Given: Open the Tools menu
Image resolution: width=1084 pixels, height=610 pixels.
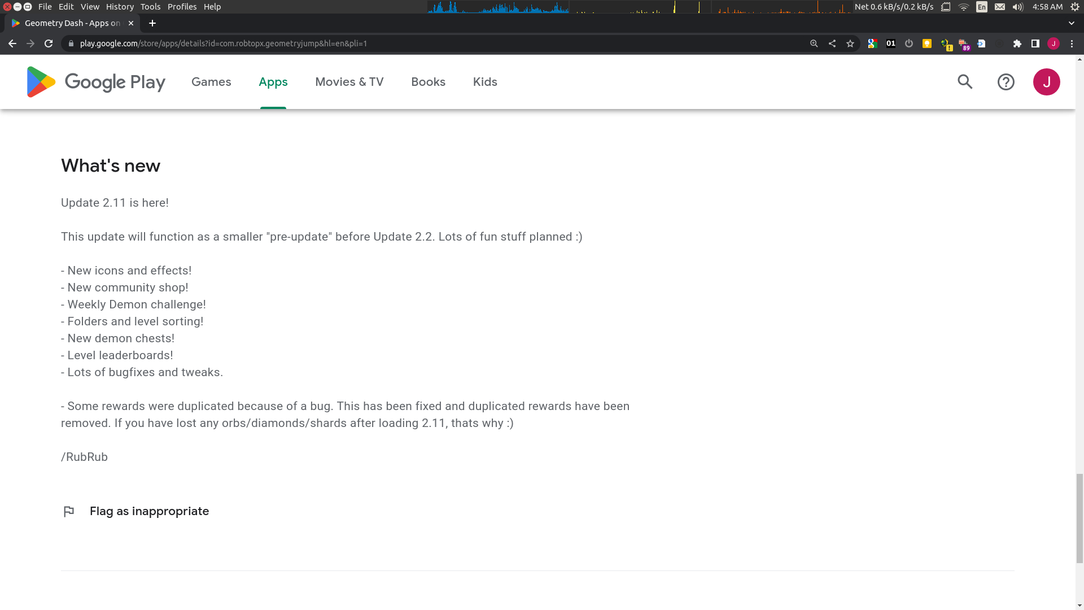Looking at the screenshot, I should [x=150, y=7].
